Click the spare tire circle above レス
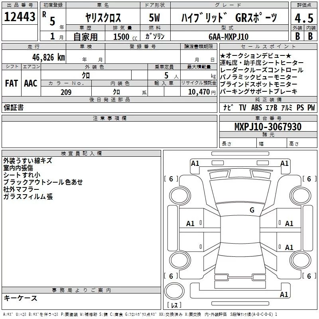The height and width of the screenshot is (319, 319). [x=174, y=291]
